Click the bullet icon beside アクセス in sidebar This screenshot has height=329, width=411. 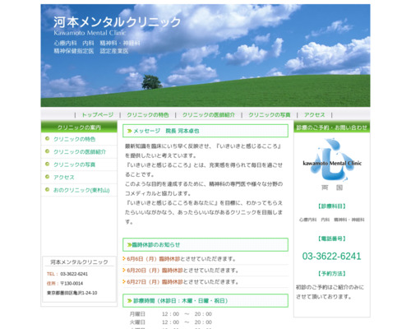[47, 177]
